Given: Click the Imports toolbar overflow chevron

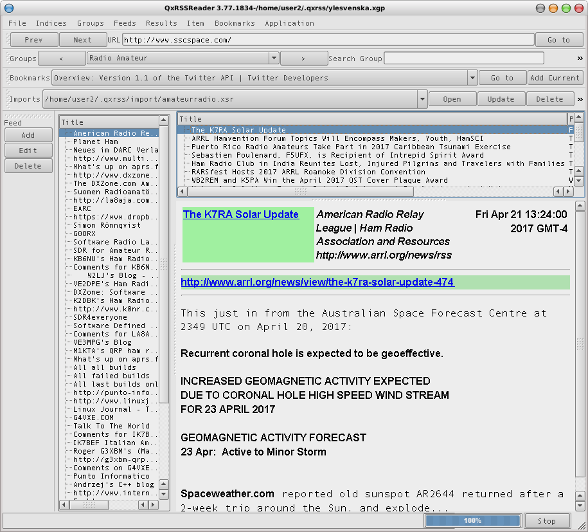Looking at the screenshot, I should (x=580, y=99).
